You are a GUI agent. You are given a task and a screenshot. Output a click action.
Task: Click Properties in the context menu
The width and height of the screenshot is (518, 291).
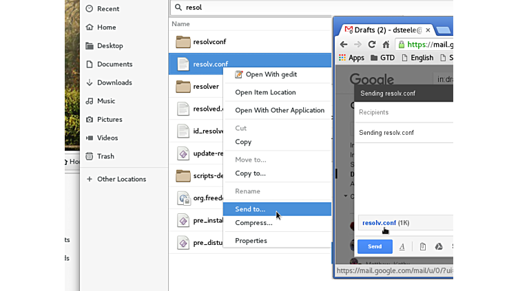point(251,241)
